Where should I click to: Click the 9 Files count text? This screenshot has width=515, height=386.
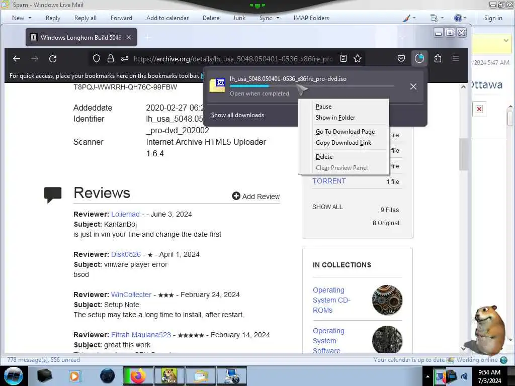[x=390, y=210]
